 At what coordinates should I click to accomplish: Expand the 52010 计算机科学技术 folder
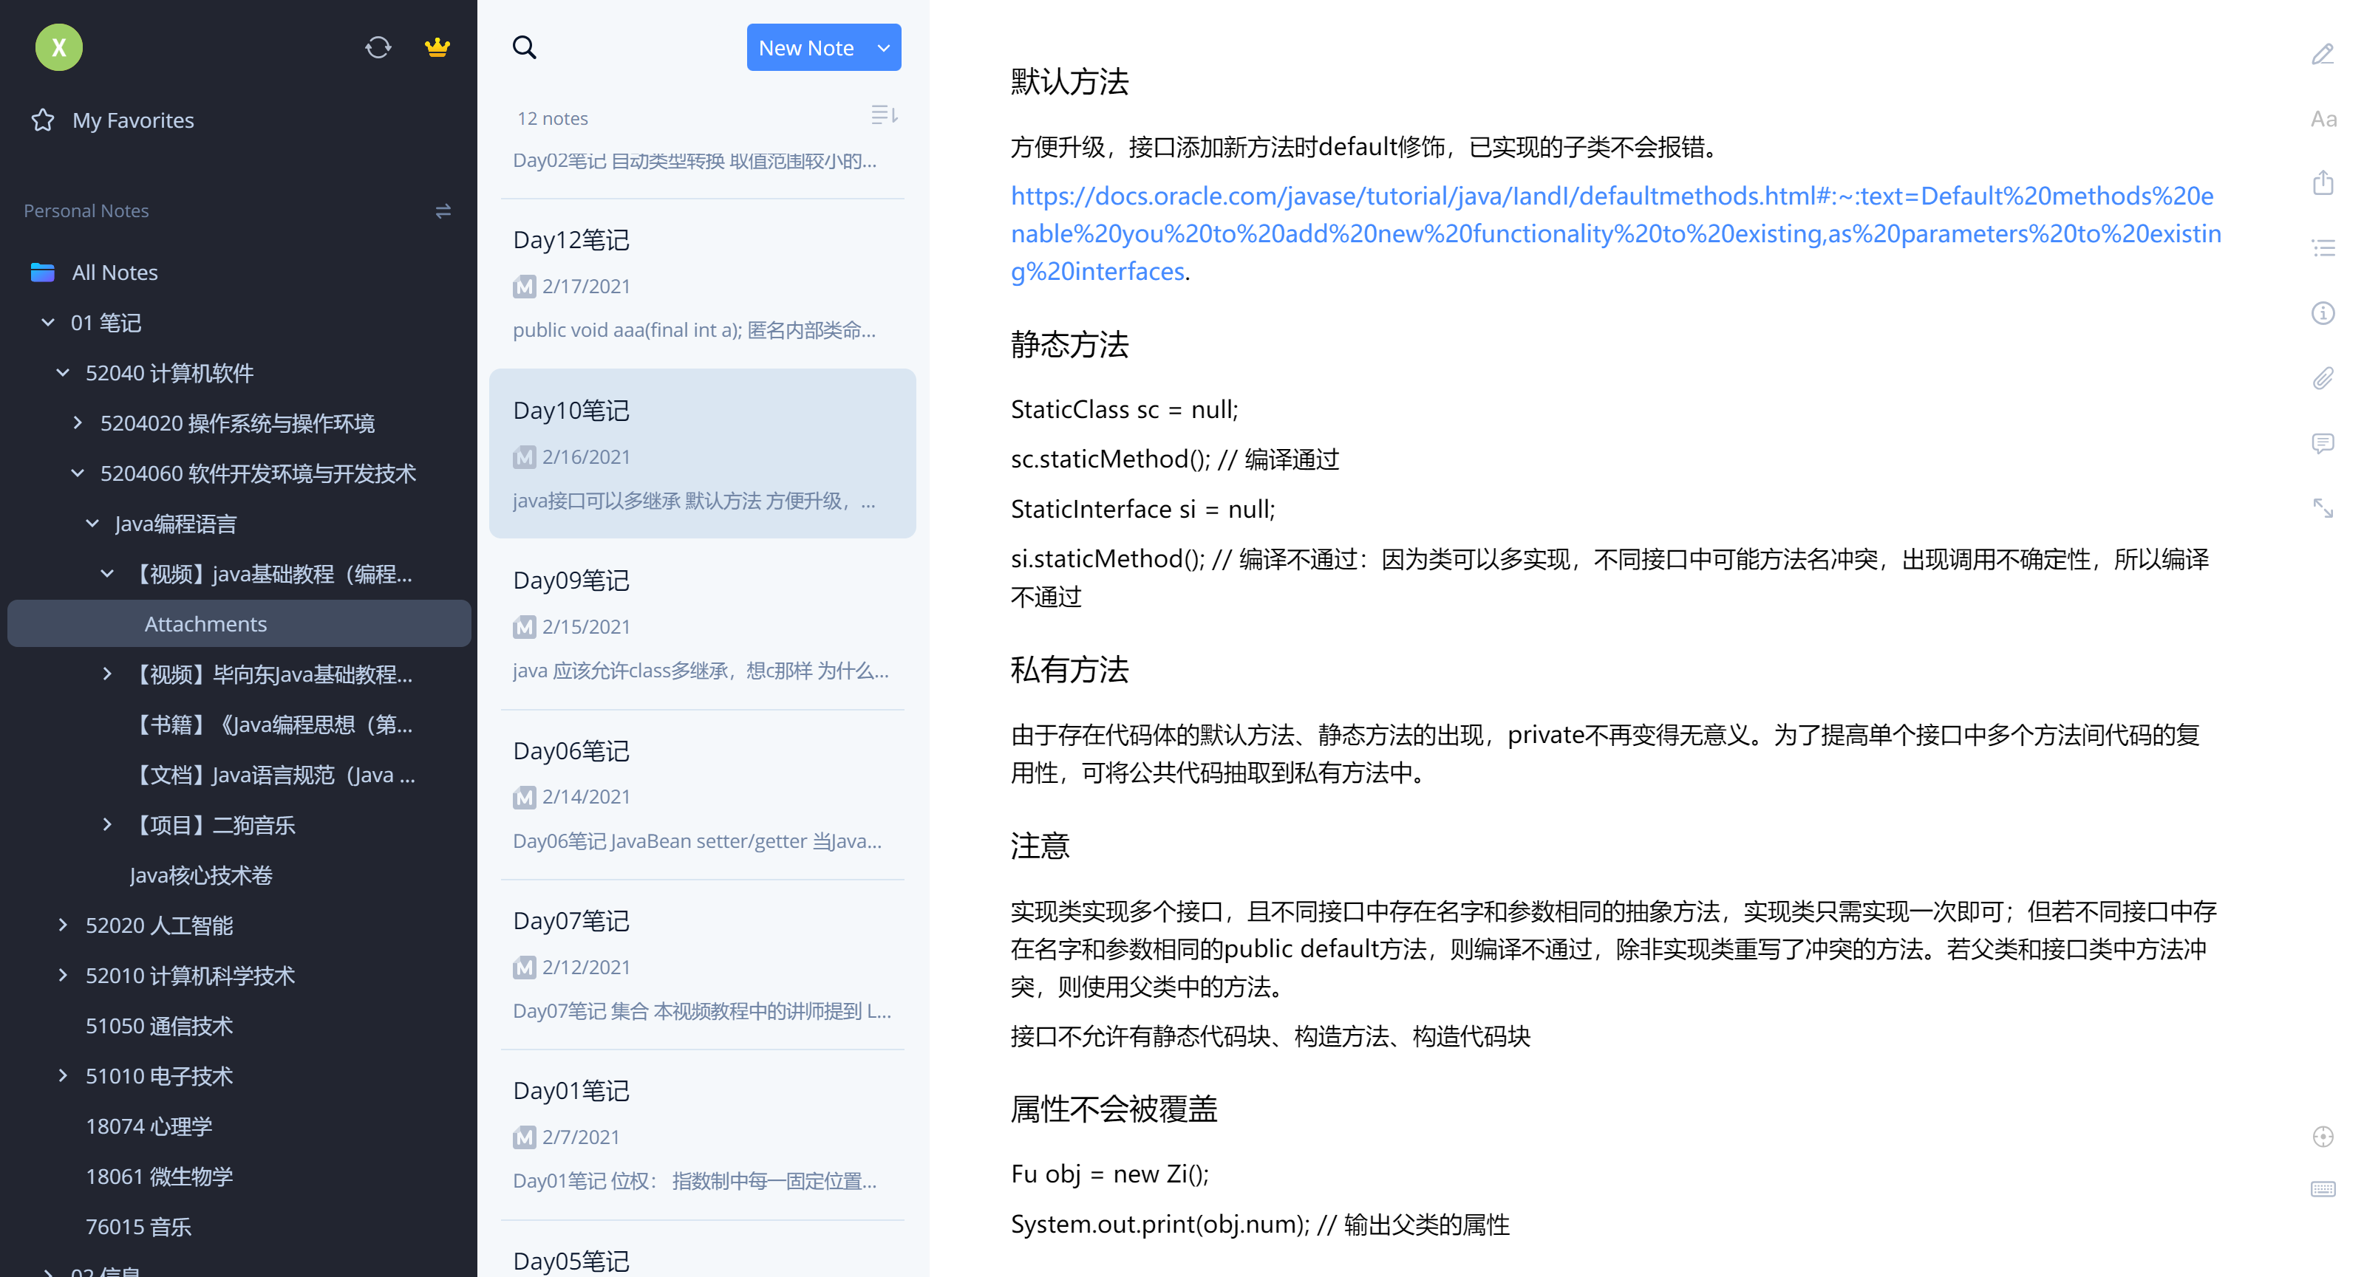(64, 975)
